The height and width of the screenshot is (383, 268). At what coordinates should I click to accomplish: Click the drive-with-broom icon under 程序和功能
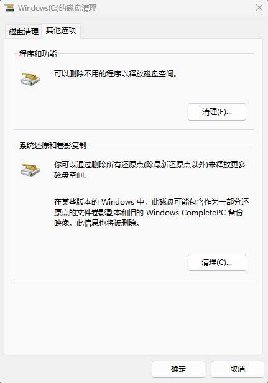click(x=30, y=79)
